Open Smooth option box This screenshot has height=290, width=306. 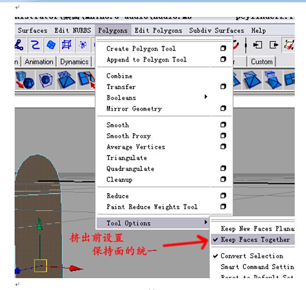coord(223,125)
